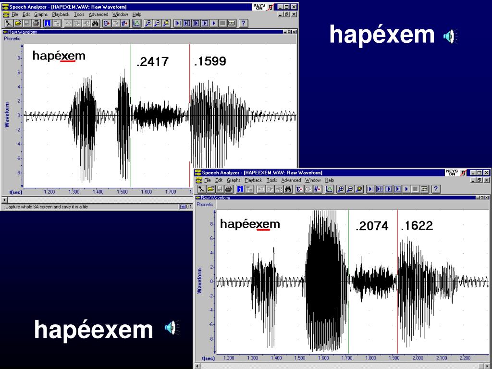Image resolution: width=492 pixels, height=369 pixels.
Task: Click the printer icon in HAPEXEM toolbar
Action: coord(36,23)
